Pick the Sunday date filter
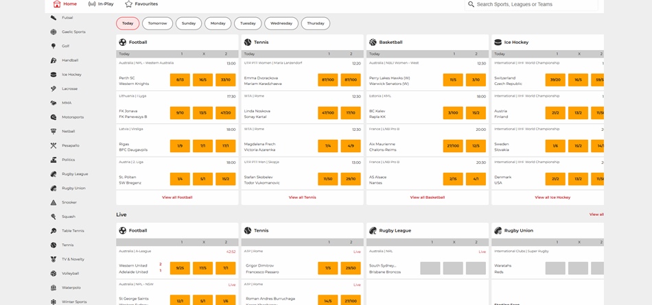This screenshot has width=652, height=305. coord(189,23)
